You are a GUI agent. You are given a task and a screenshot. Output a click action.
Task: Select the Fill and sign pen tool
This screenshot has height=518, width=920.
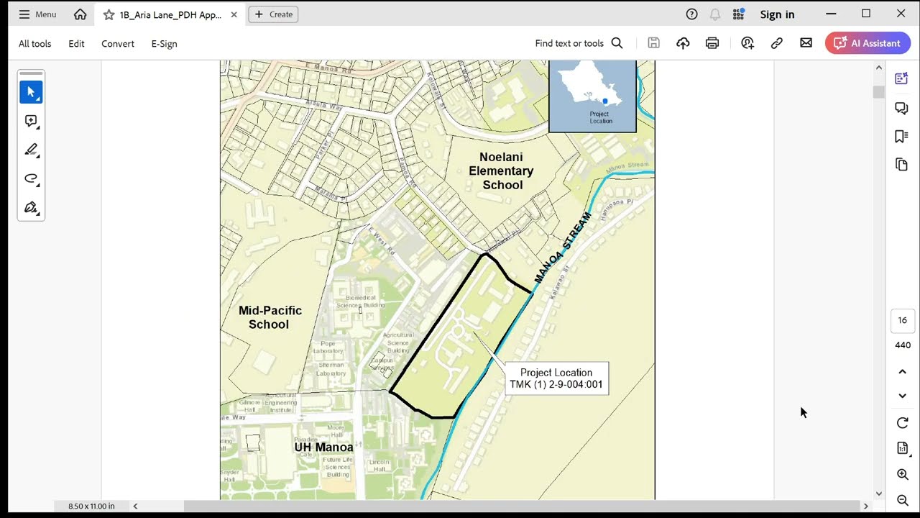(x=31, y=207)
